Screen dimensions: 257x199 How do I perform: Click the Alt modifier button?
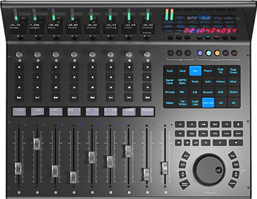pyautogui.click(x=233, y=103)
